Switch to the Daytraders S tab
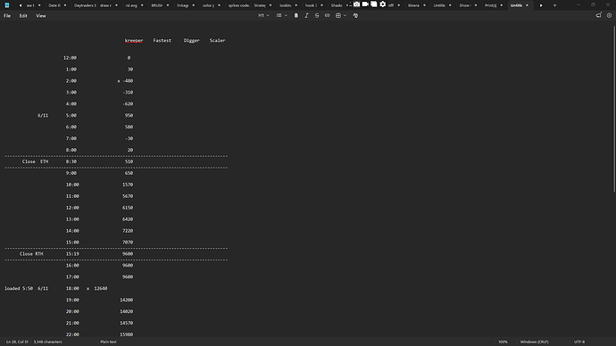 [85, 5]
